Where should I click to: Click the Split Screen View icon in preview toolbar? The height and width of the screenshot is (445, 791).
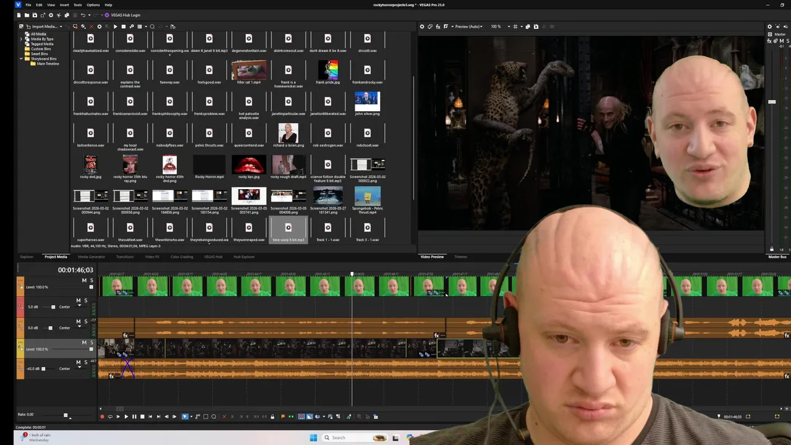446,27
